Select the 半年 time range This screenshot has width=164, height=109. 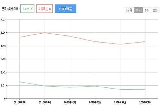point(138,10)
